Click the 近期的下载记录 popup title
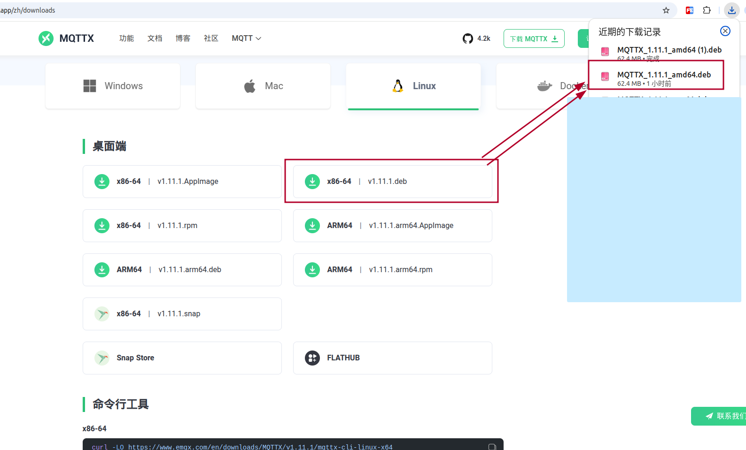This screenshot has width=746, height=450. point(629,32)
